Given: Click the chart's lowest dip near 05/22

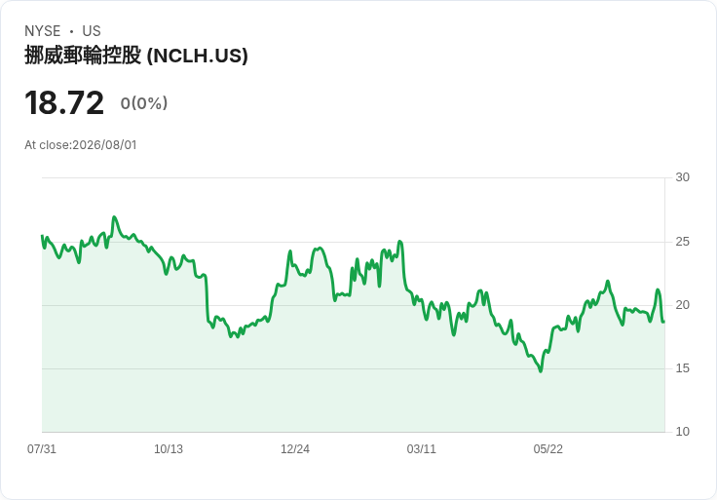Looking at the screenshot, I should click(x=541, y=371).
